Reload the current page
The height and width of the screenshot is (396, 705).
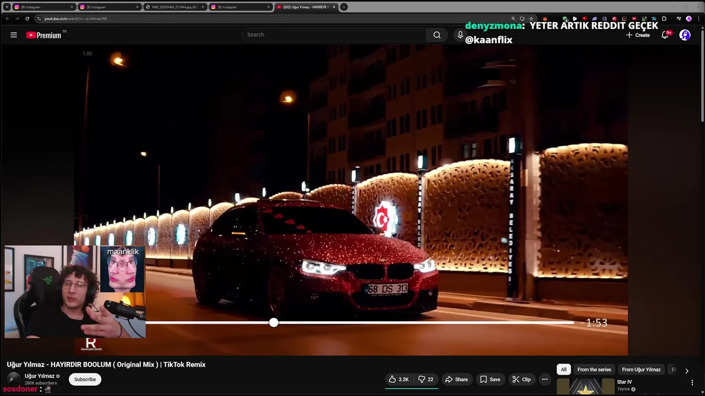click(27, 19)
